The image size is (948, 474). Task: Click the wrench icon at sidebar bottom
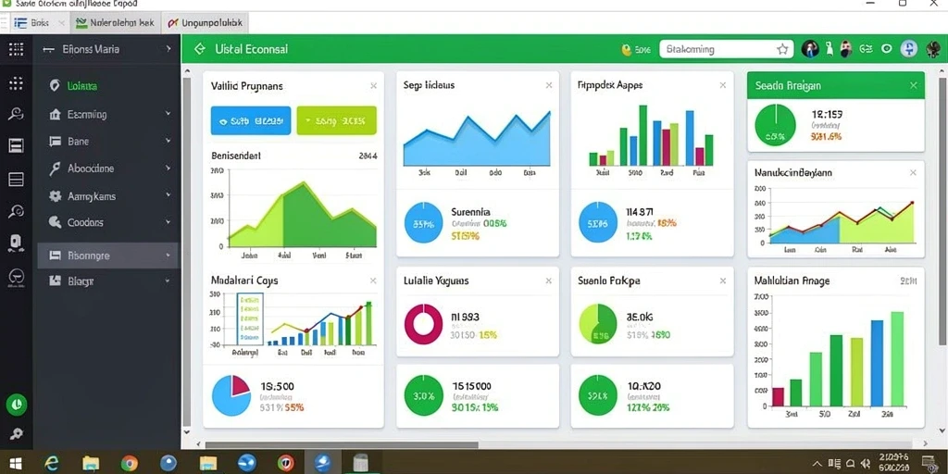click(x=17, y=433)
